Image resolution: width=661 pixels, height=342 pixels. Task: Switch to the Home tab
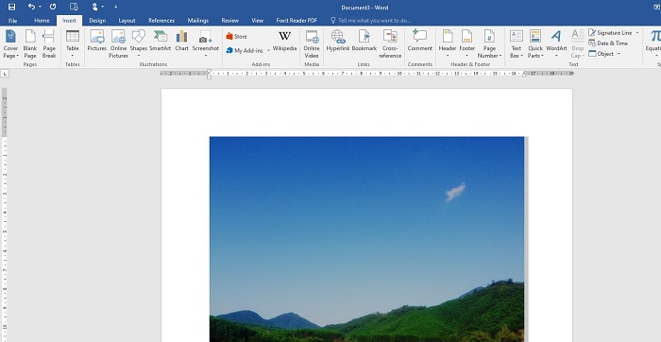tap(42, 20)
